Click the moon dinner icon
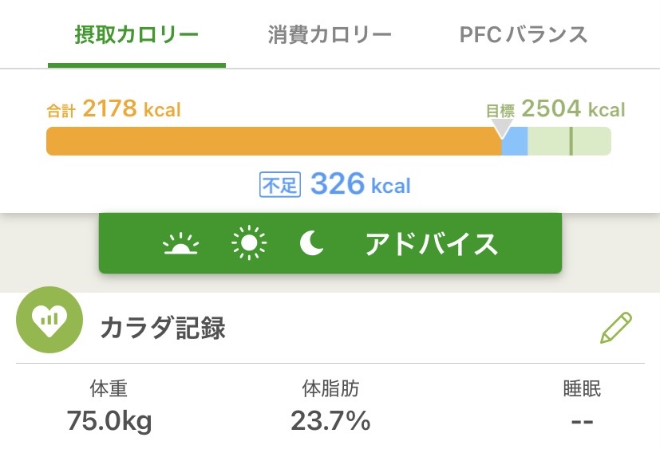 click(x=312, y=245)
